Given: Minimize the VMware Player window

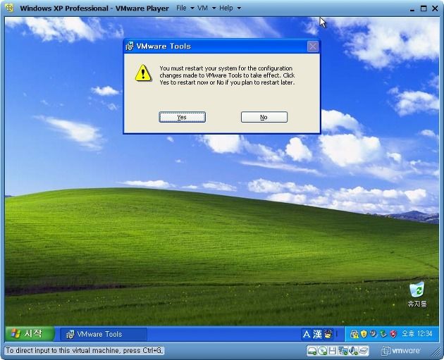Looking at the screenshot, I should (412, 8).
